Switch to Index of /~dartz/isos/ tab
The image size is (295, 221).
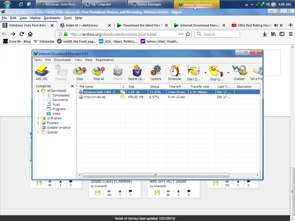pos(82,25)
